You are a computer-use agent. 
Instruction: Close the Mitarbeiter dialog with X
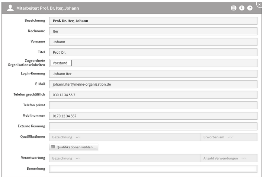click(259, 4)
